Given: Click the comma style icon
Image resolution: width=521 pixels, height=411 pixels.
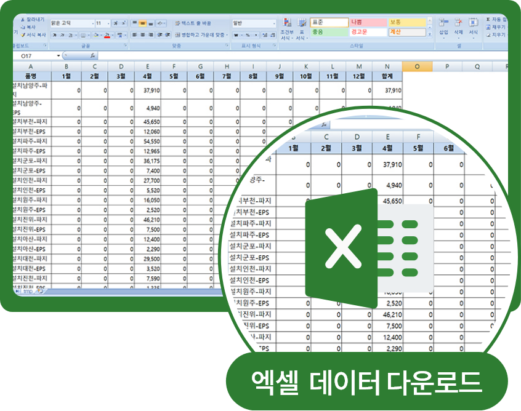Looking at the screenshot, I should [x=256, y=35].
